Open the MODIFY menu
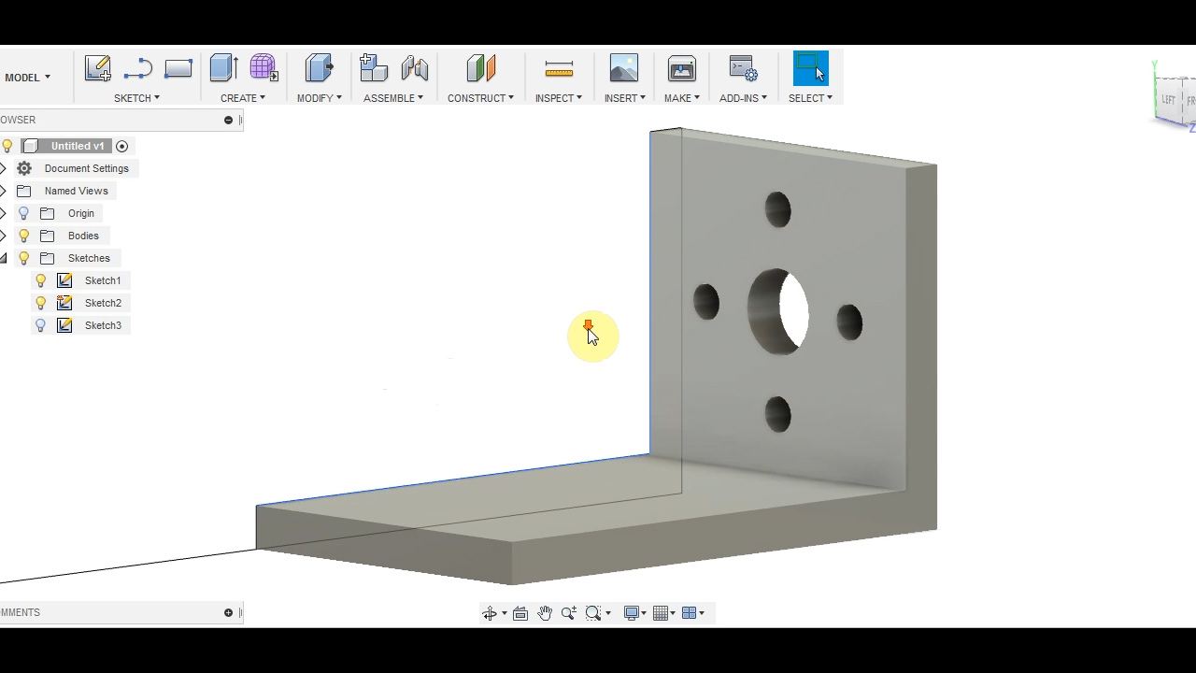Viewport: 1196px width, 673px height. 320,98
